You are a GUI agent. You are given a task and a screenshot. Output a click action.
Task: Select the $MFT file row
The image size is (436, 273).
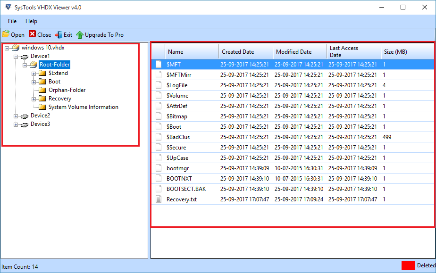pyautogui.click(x=293, y=65)
